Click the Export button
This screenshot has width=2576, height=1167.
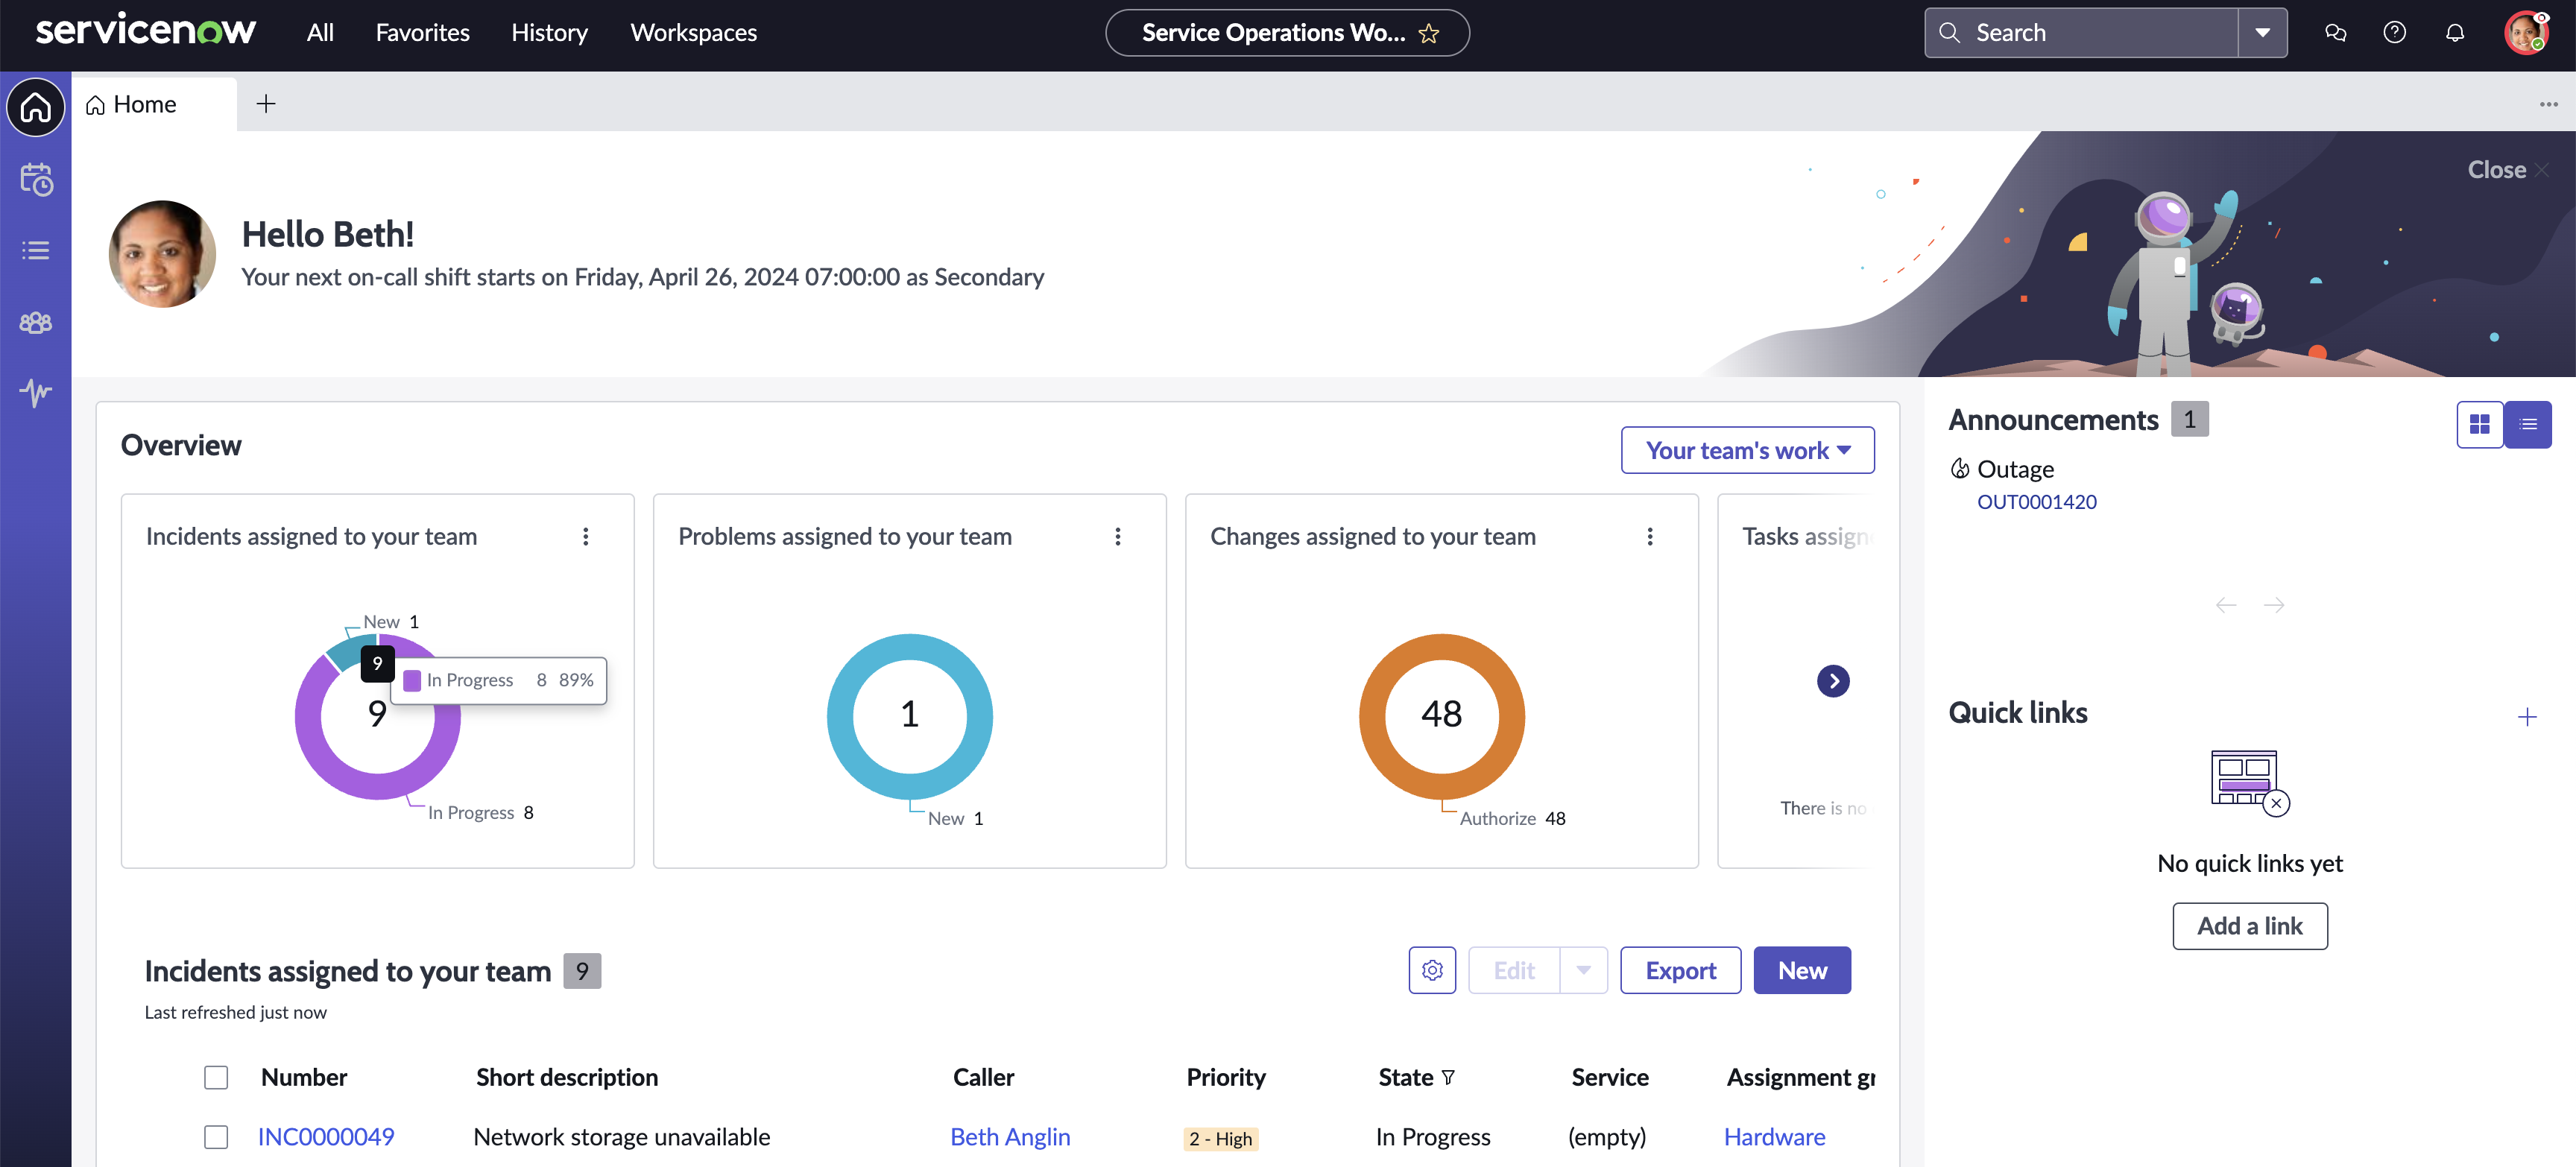(1680, 970)
